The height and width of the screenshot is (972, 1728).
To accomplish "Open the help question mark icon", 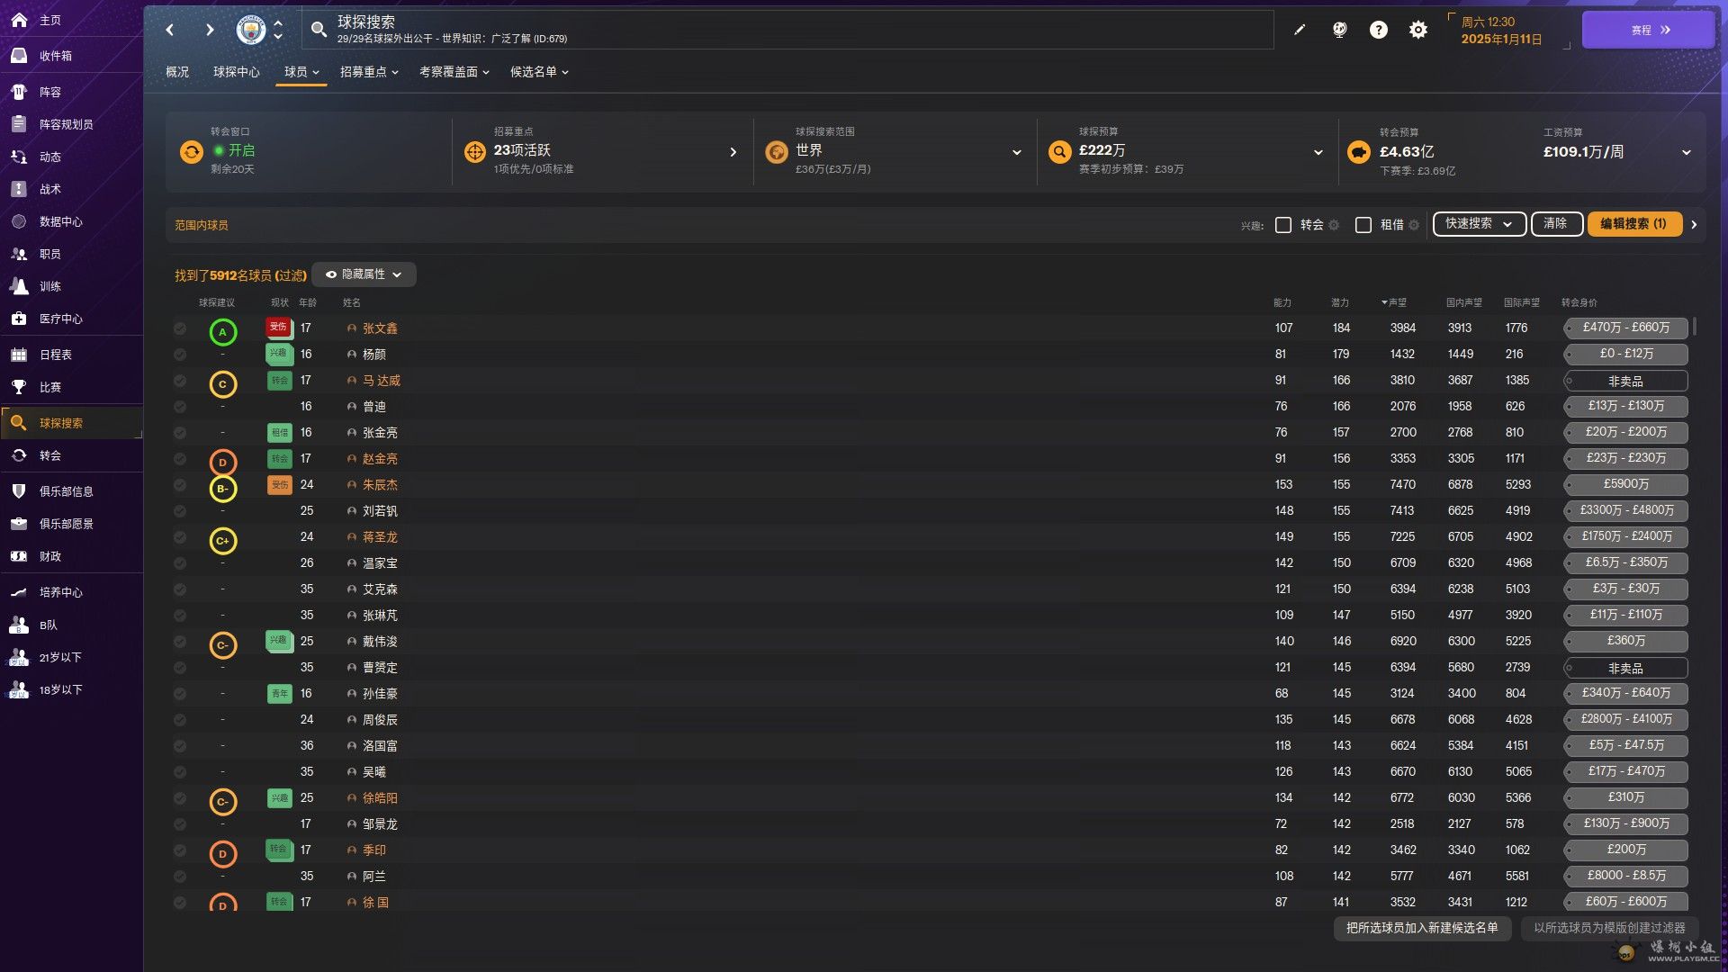I will (1378, 30).
